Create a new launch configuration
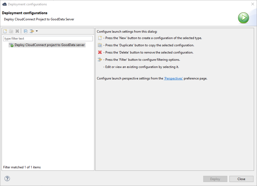The height and width of the screenshot is (186, 257). pyautogui.click(x=5, y=31)
